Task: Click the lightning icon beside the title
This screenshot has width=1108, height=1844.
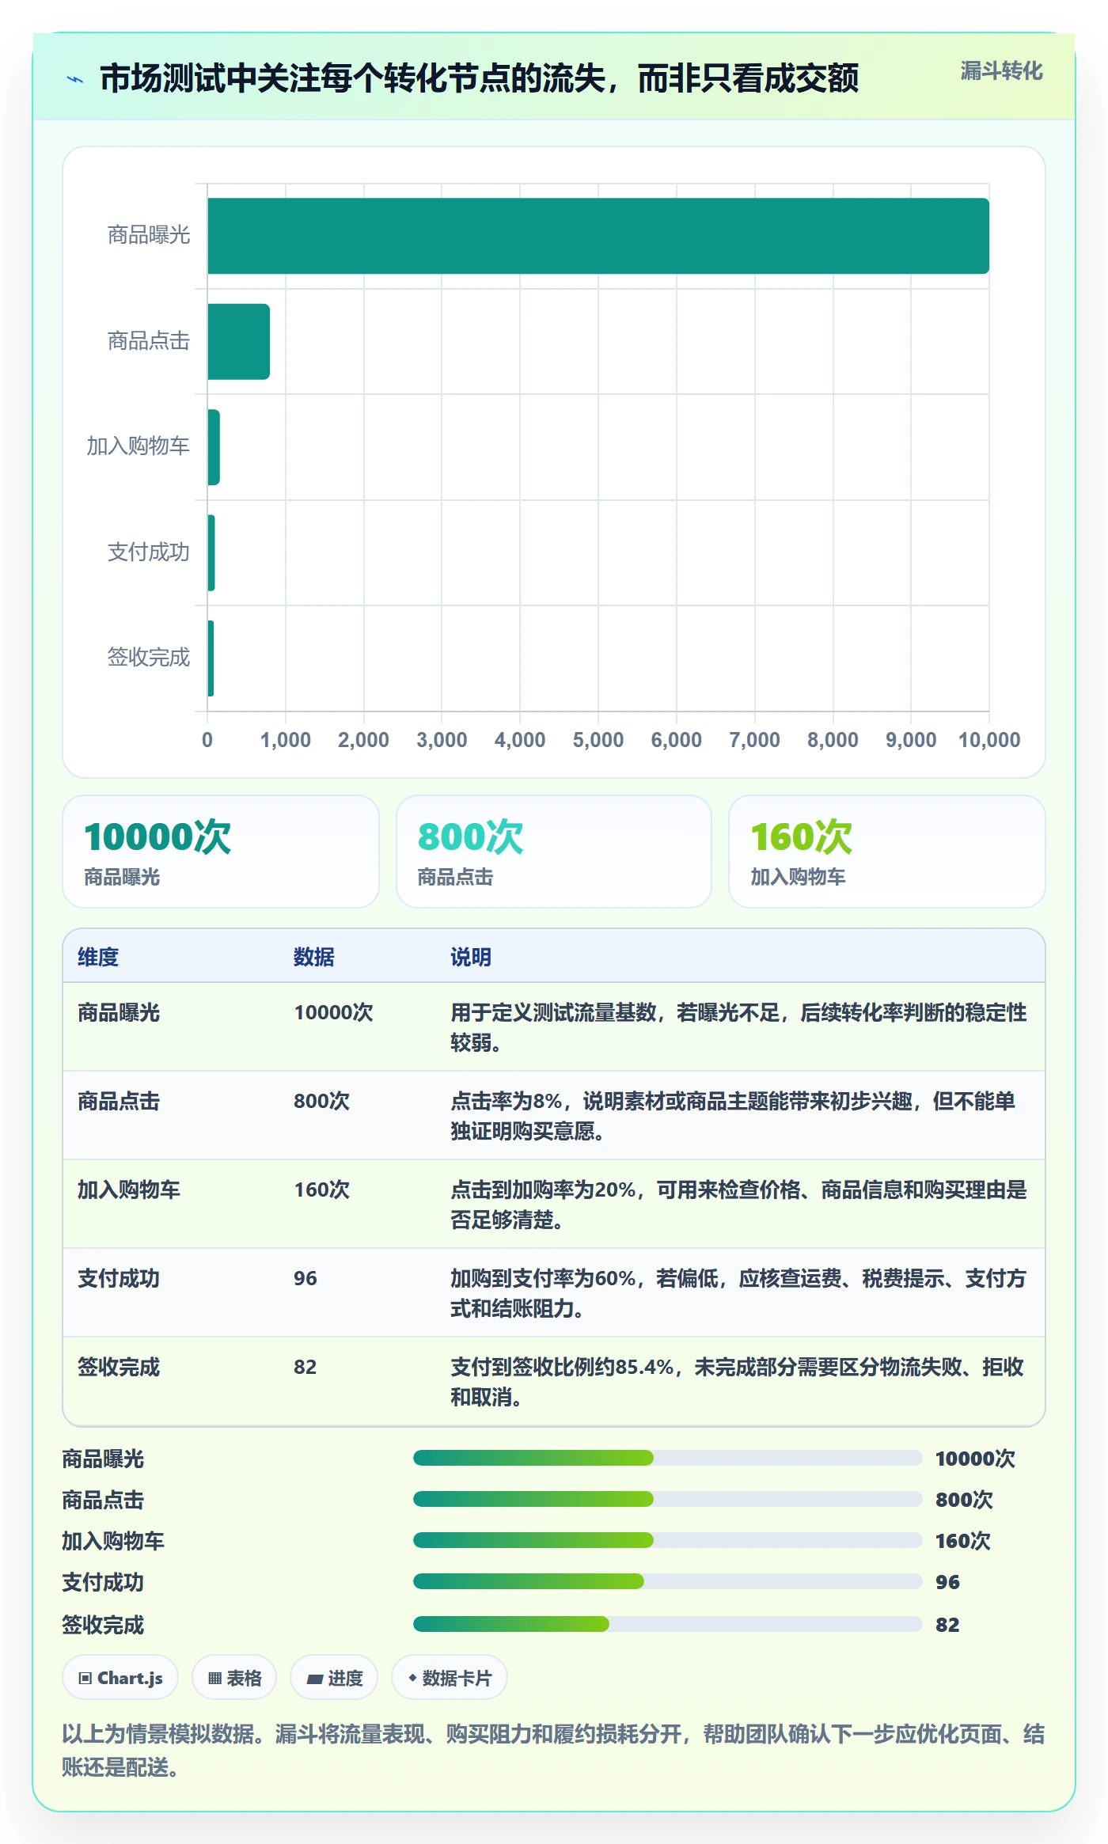Action: 75,79
